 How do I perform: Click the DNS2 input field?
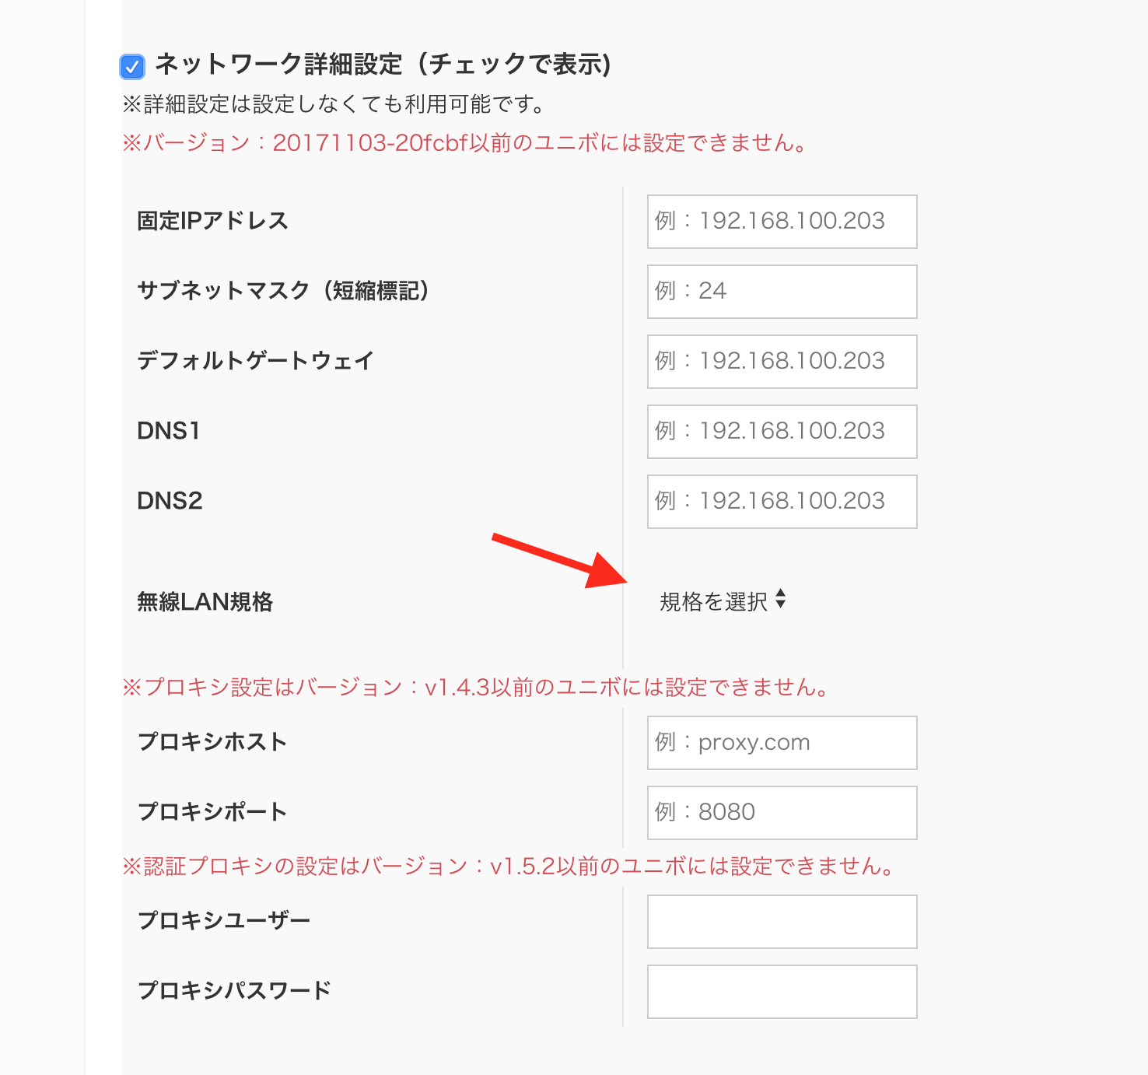[x=782, y=502]
